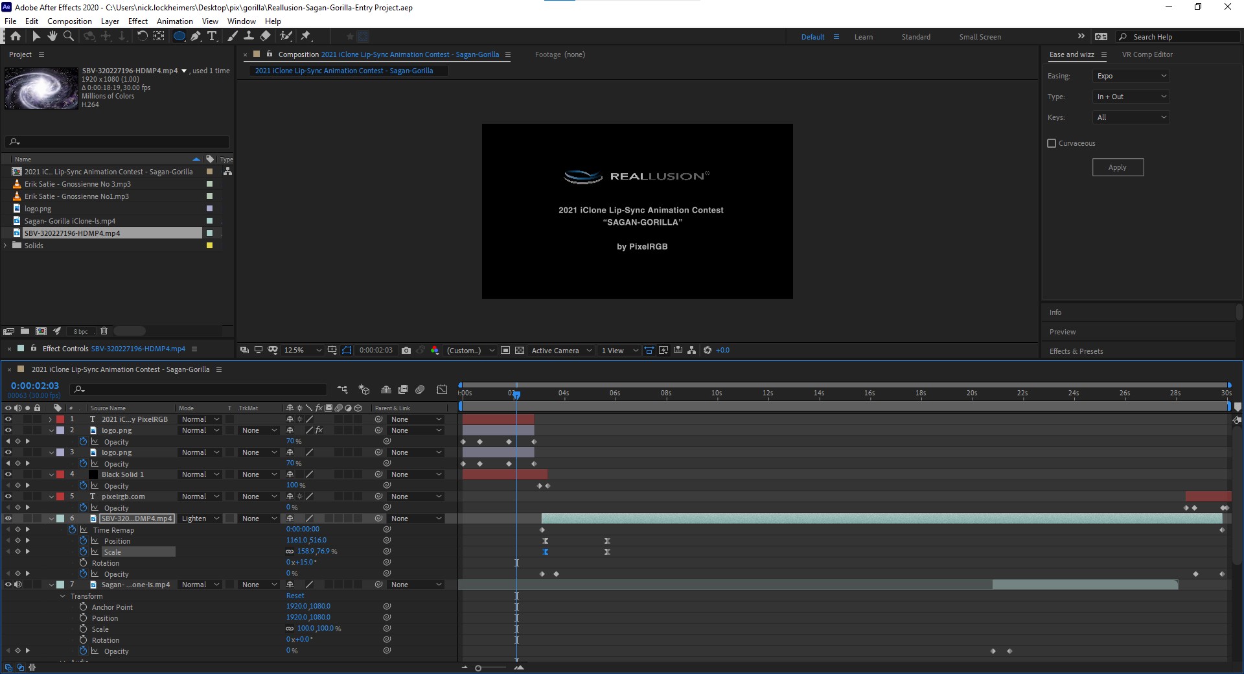Select the Brush tool

(x=232, y=36)
